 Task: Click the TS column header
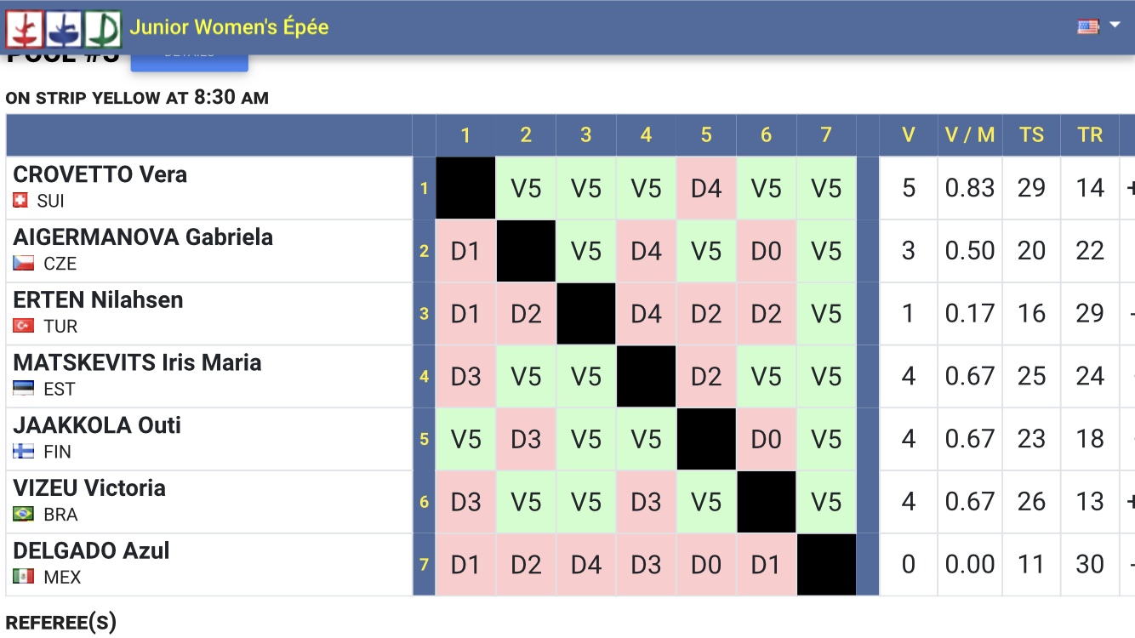point(1031,134)
